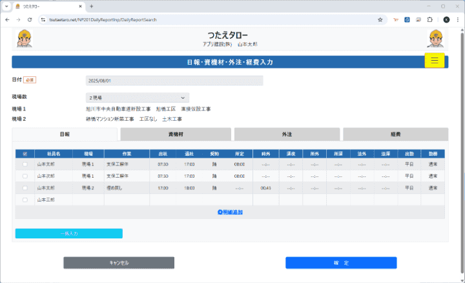This screenshot has width=465, height=283.
Task: Check the 山本次郎 row checkbox
Action: pyautogui.click(x=25, y=176)
